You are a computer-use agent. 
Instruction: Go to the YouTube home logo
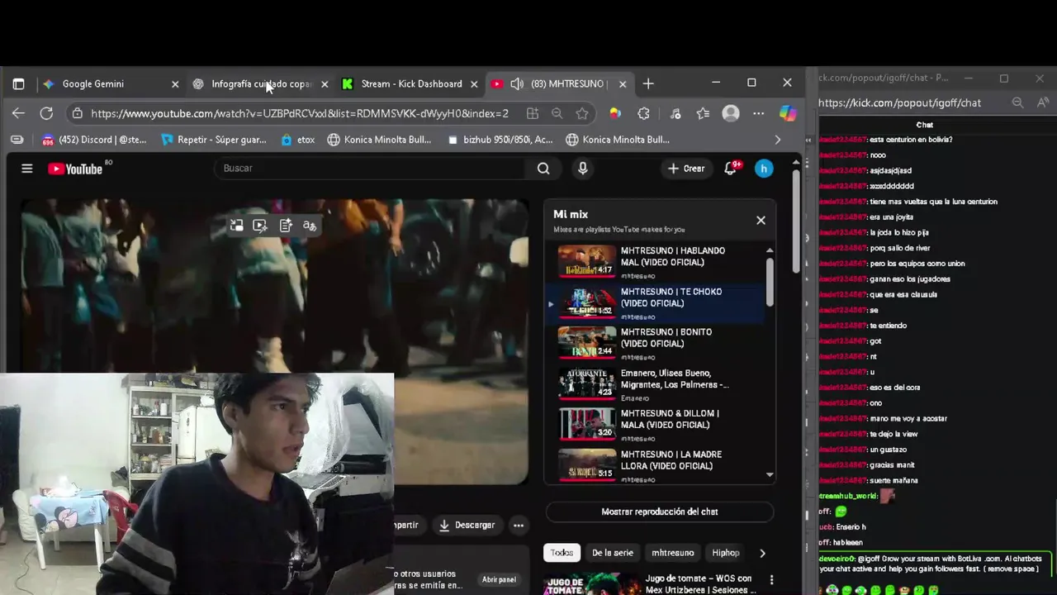75,169
